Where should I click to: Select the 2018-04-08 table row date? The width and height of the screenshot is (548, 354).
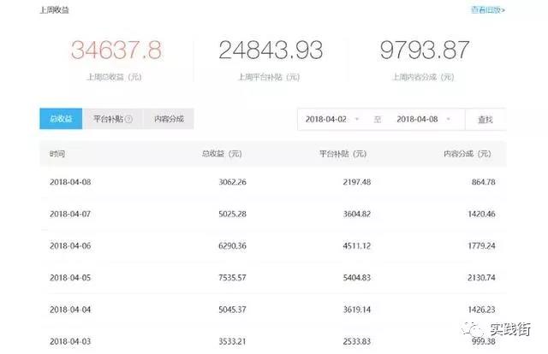[69, 182]
